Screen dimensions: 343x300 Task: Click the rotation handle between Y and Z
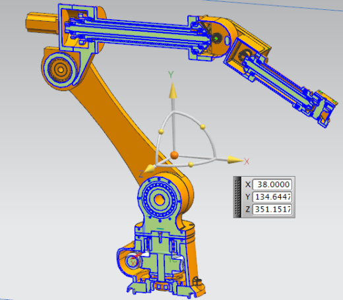coord(161,132)
